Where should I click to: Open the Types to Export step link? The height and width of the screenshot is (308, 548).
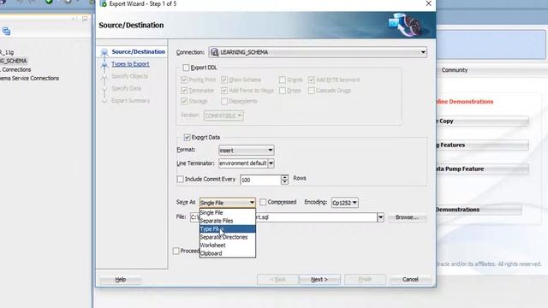[130, 64]
